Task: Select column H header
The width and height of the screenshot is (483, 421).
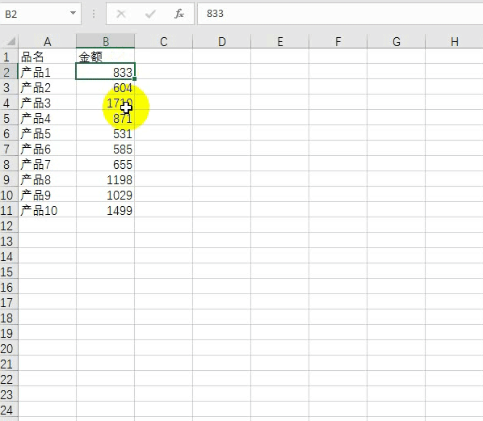Action: pyautogui.click(x=454, y=41)
